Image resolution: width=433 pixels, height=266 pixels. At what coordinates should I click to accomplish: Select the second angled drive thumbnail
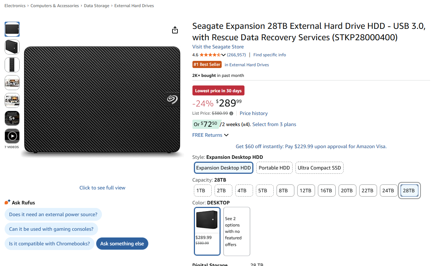[12, 47]
